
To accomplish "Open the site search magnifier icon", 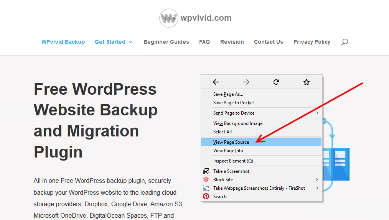I will [x=344, y=42].
